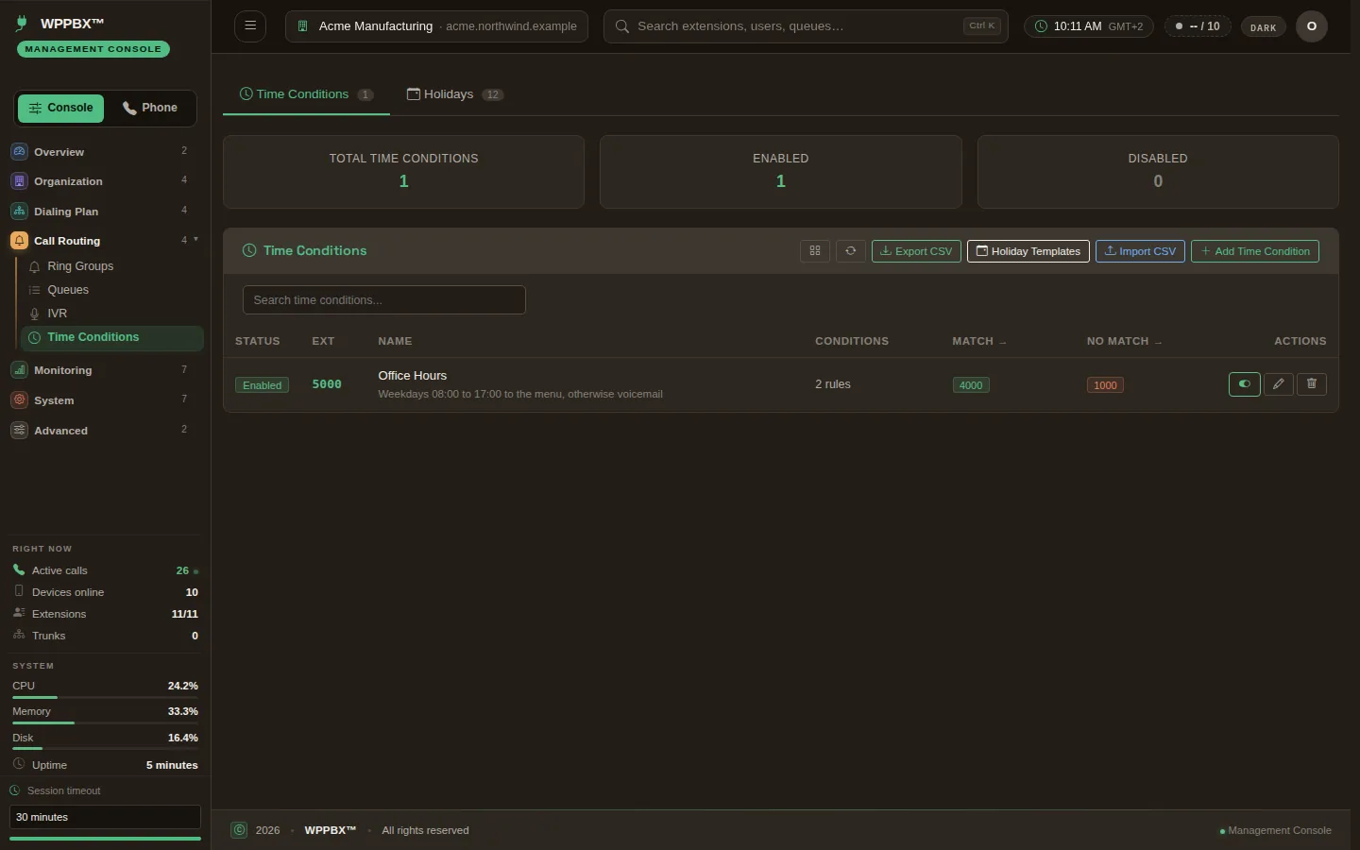
Task: Select the Time Conditions tab
Action: tap(306, 94)
